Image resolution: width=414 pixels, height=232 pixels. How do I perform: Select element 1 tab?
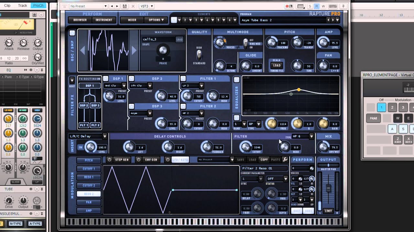(174, 20)
